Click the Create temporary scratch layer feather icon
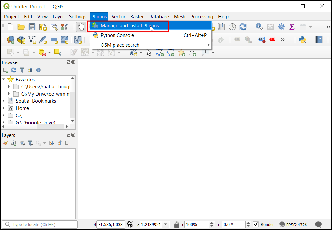This screenshot has height=230, width=332. (43, 40)
